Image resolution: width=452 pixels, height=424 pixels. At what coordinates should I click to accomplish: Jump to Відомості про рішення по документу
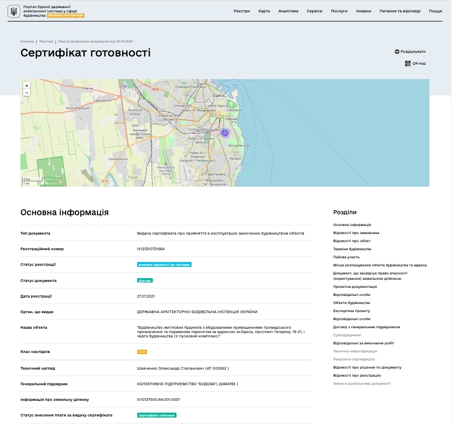pyautogui.click(x=367, y=368)
